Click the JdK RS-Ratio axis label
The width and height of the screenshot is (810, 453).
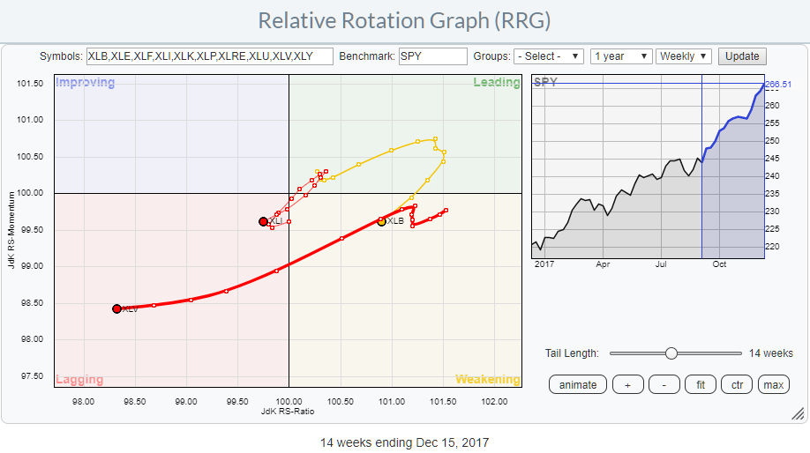pos(288,412)
